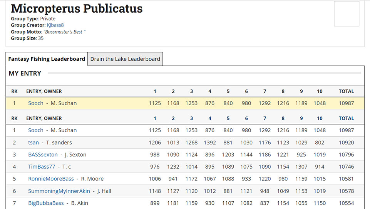The height and width of the screenshot is (209, 370).
Task: Switch to Drain the Lake Leaderboard tab
Action: tap(125, 59)
